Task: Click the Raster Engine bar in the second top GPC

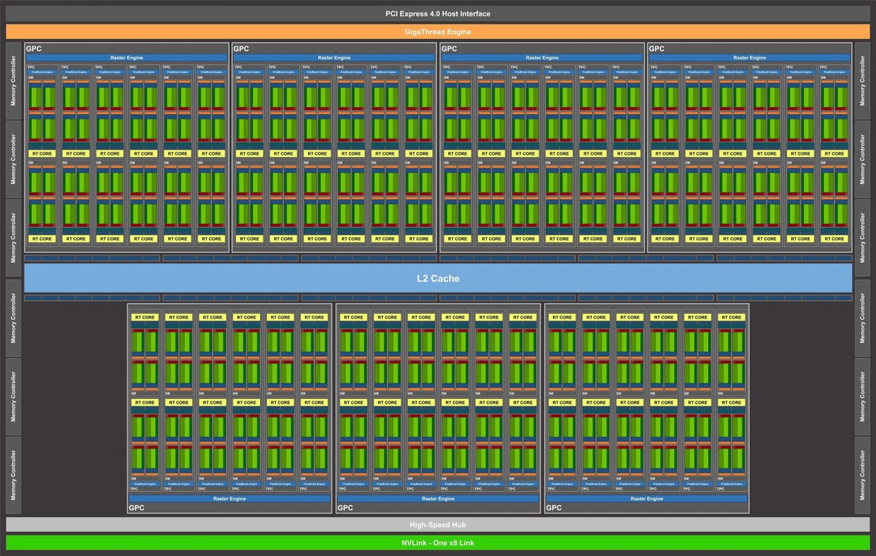Action: [x=334, y=58]
